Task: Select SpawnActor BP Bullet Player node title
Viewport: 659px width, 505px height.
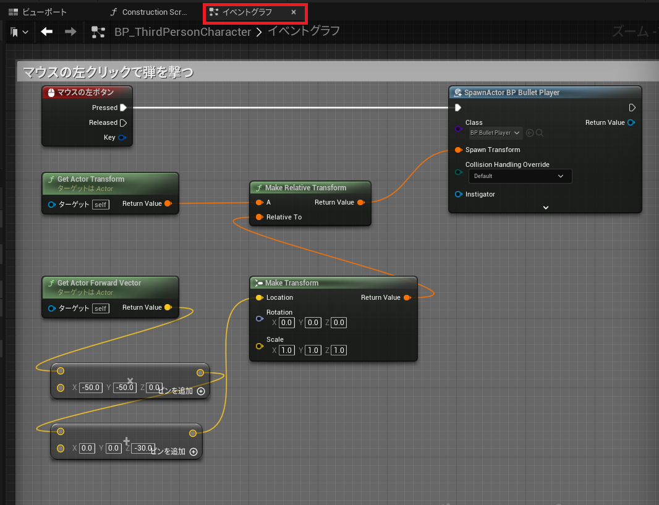Action: pos(511,93)
